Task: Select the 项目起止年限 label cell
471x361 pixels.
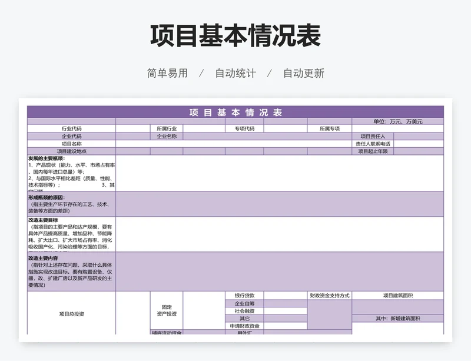Action: 373,151
